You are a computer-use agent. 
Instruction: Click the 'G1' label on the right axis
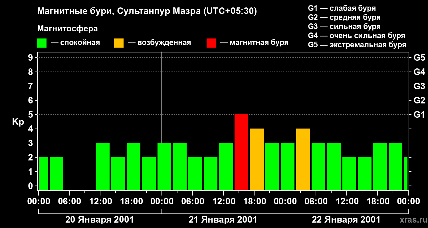[419, 115]
